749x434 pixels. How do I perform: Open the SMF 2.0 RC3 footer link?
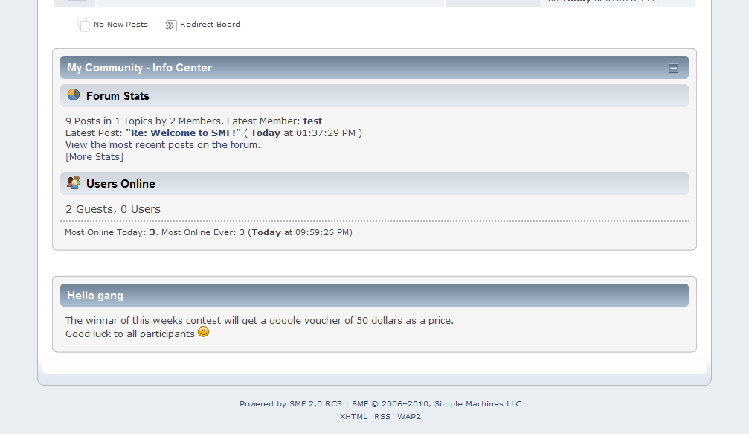pos(316,404)
